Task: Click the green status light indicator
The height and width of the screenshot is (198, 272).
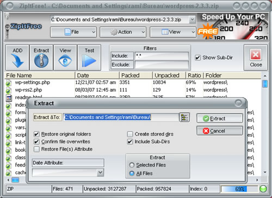Action: [263, 189]
